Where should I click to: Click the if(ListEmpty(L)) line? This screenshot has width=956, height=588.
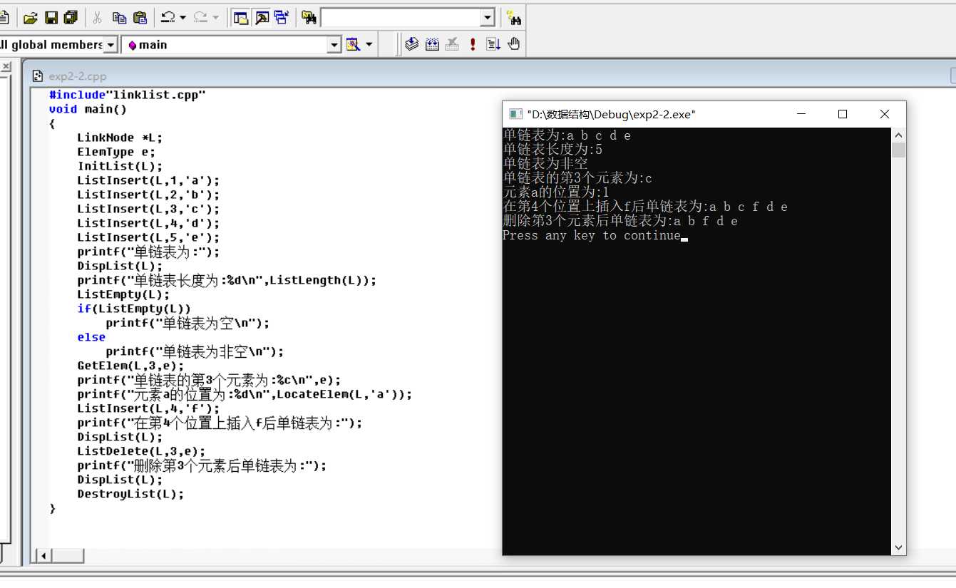(x=134, y=309)
